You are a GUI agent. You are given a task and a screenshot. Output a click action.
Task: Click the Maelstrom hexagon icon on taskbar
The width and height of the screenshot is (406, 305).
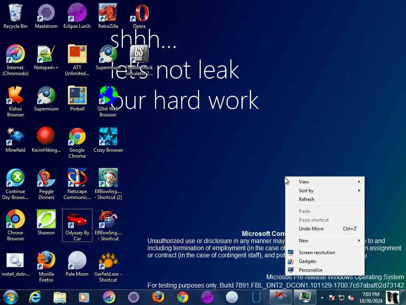[134, 297]
